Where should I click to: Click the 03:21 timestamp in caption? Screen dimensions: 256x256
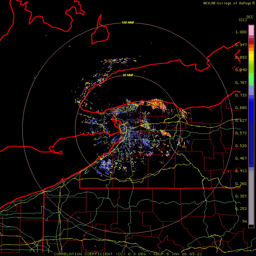pos(196,254)
